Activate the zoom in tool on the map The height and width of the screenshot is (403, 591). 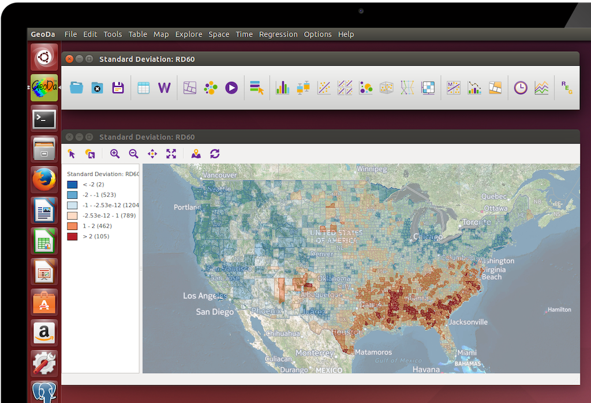(114, 153)
